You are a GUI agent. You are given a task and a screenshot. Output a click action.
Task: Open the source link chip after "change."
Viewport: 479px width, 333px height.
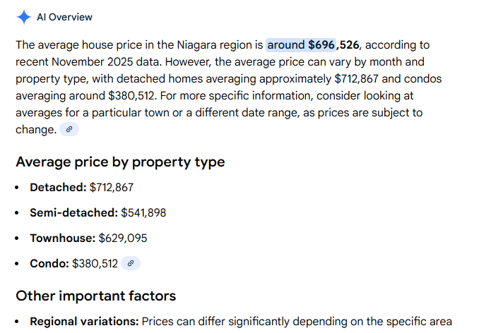click(x=69, y=129)
